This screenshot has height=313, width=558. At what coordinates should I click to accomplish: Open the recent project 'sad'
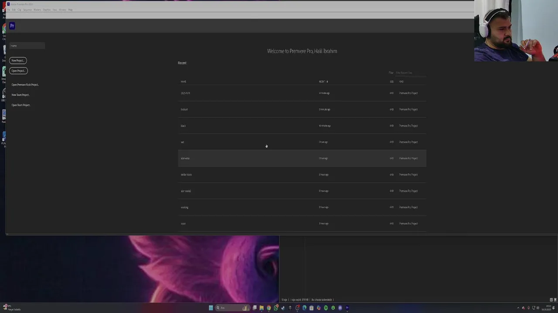(302, 142)
